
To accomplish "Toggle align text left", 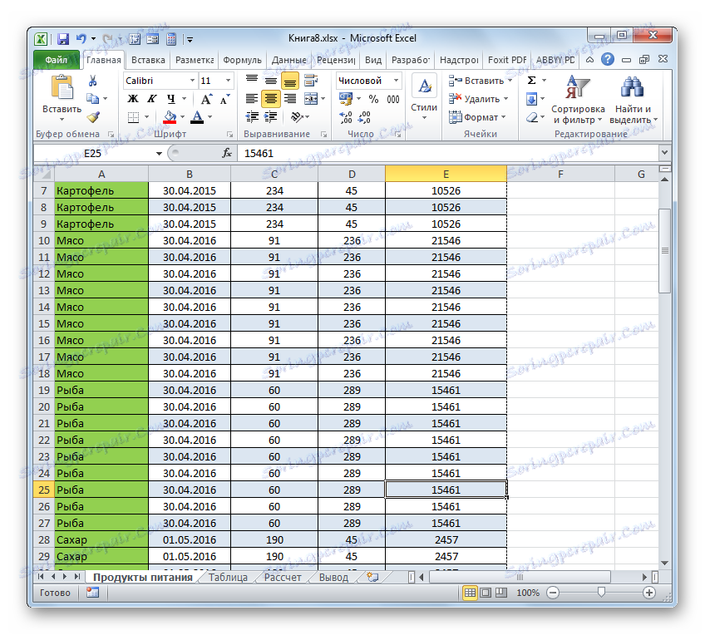I will pos(252,99).
